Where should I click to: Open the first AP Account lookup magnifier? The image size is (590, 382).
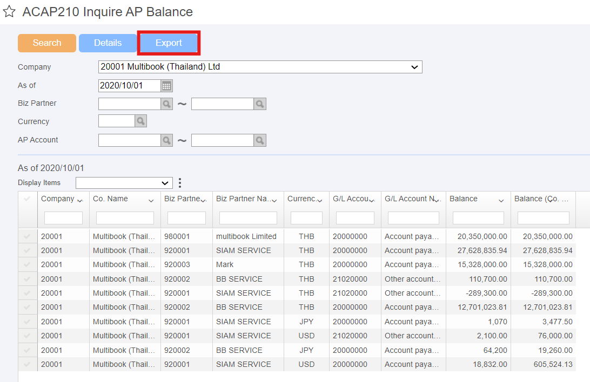[166, 140]
